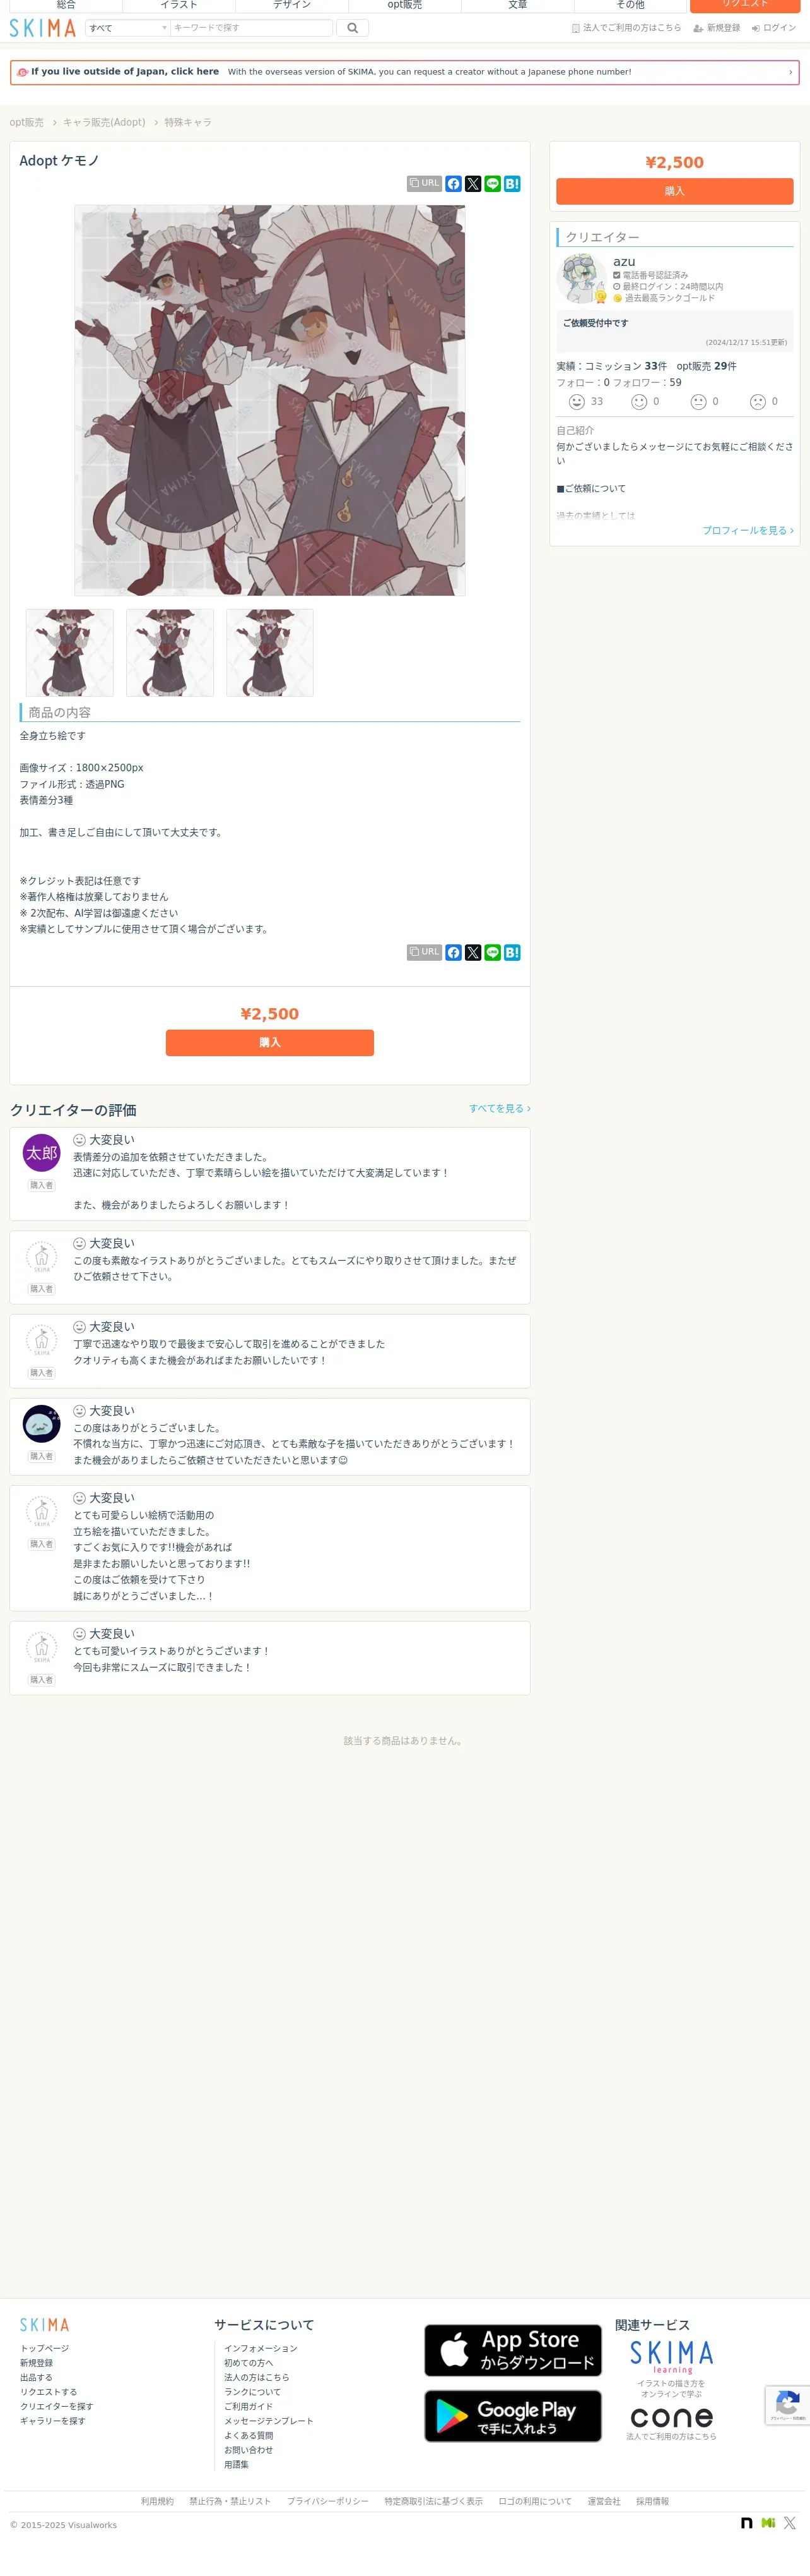The height and width of the screenshot is (2576, 810).
Task: Click the second smile rating icon
Action: click(x=639, y=402)
